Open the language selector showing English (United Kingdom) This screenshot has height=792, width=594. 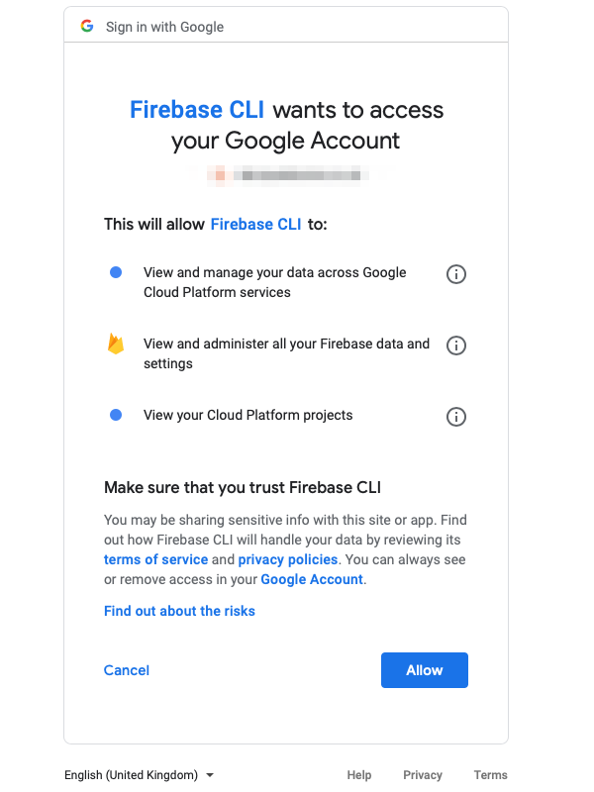click(134, 775)
